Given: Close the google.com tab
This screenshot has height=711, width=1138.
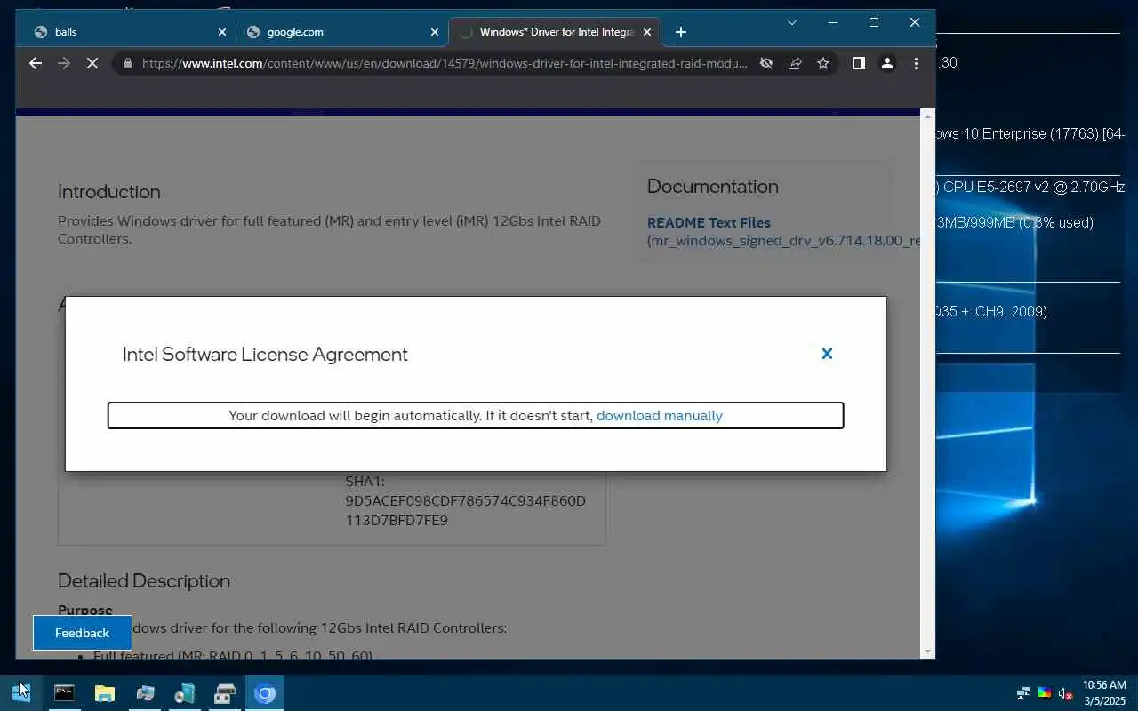Looking at the screenshot, I should click(x=435, y=32).
